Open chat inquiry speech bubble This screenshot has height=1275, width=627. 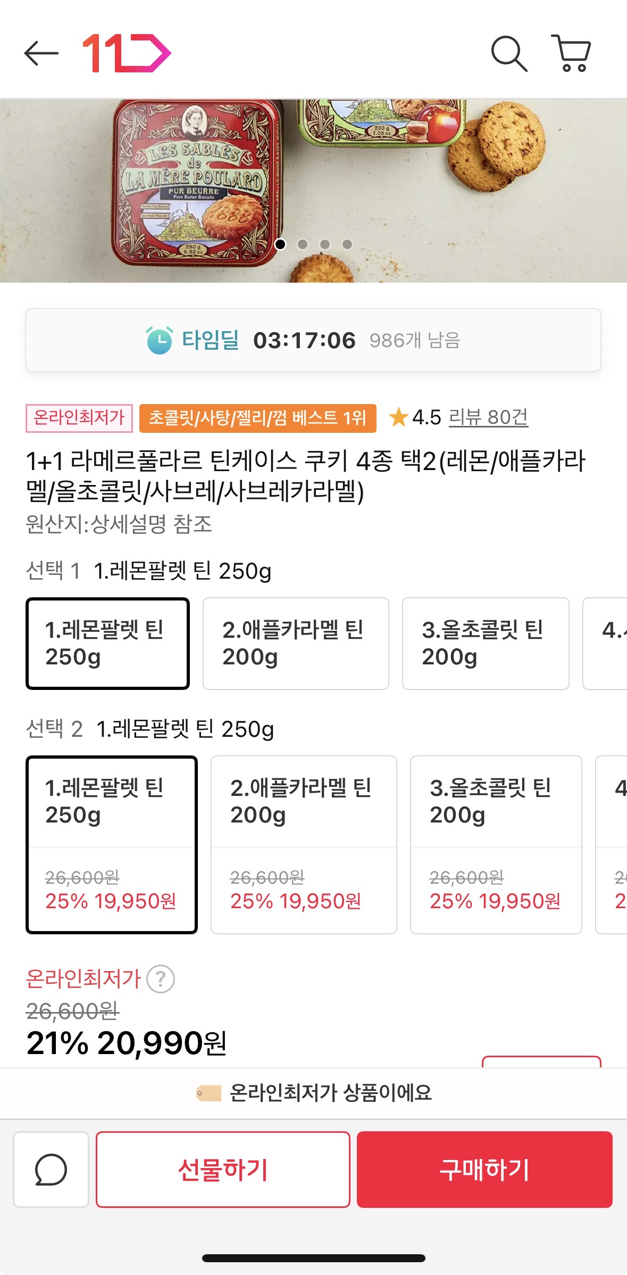51,1170
